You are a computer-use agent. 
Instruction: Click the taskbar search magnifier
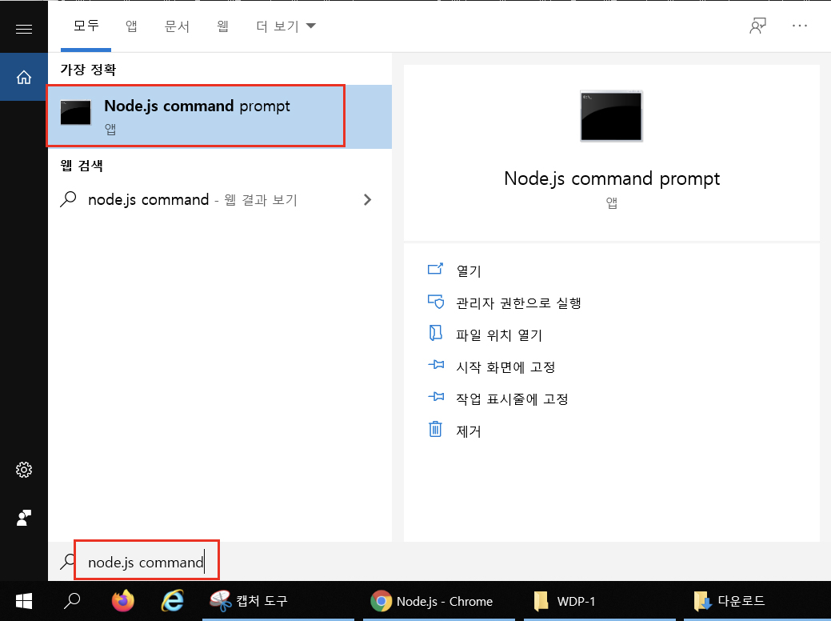72,601
